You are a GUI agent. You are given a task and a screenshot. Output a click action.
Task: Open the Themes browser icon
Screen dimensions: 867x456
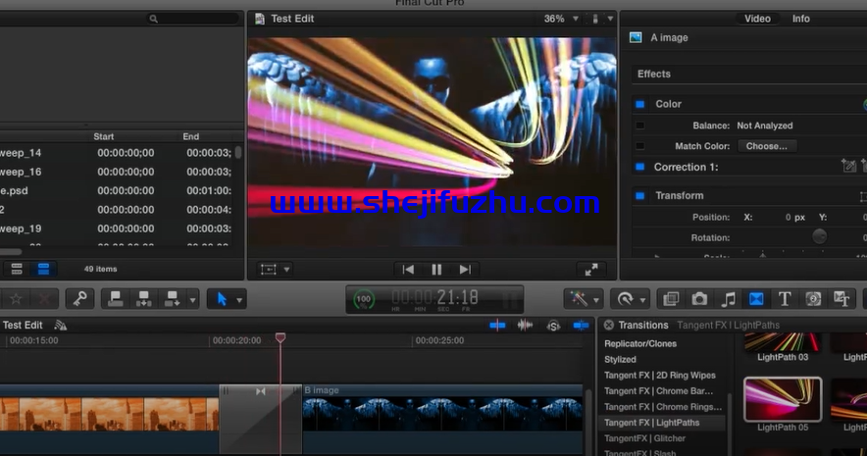tap(841, 299)
